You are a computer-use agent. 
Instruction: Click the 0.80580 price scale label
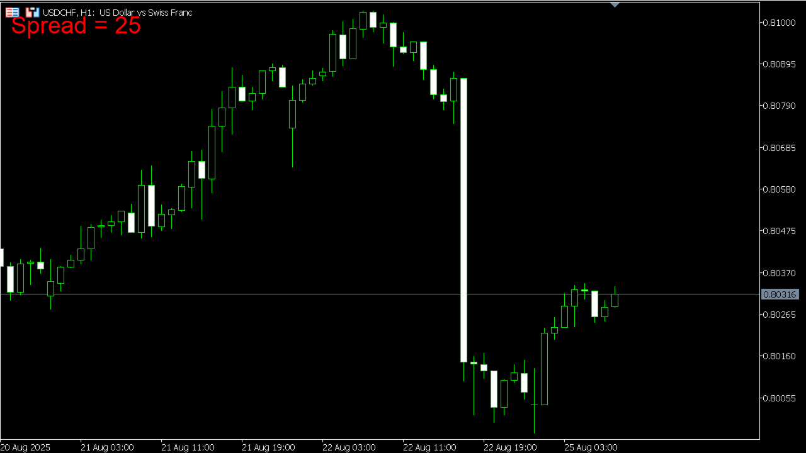click(780, 189)
